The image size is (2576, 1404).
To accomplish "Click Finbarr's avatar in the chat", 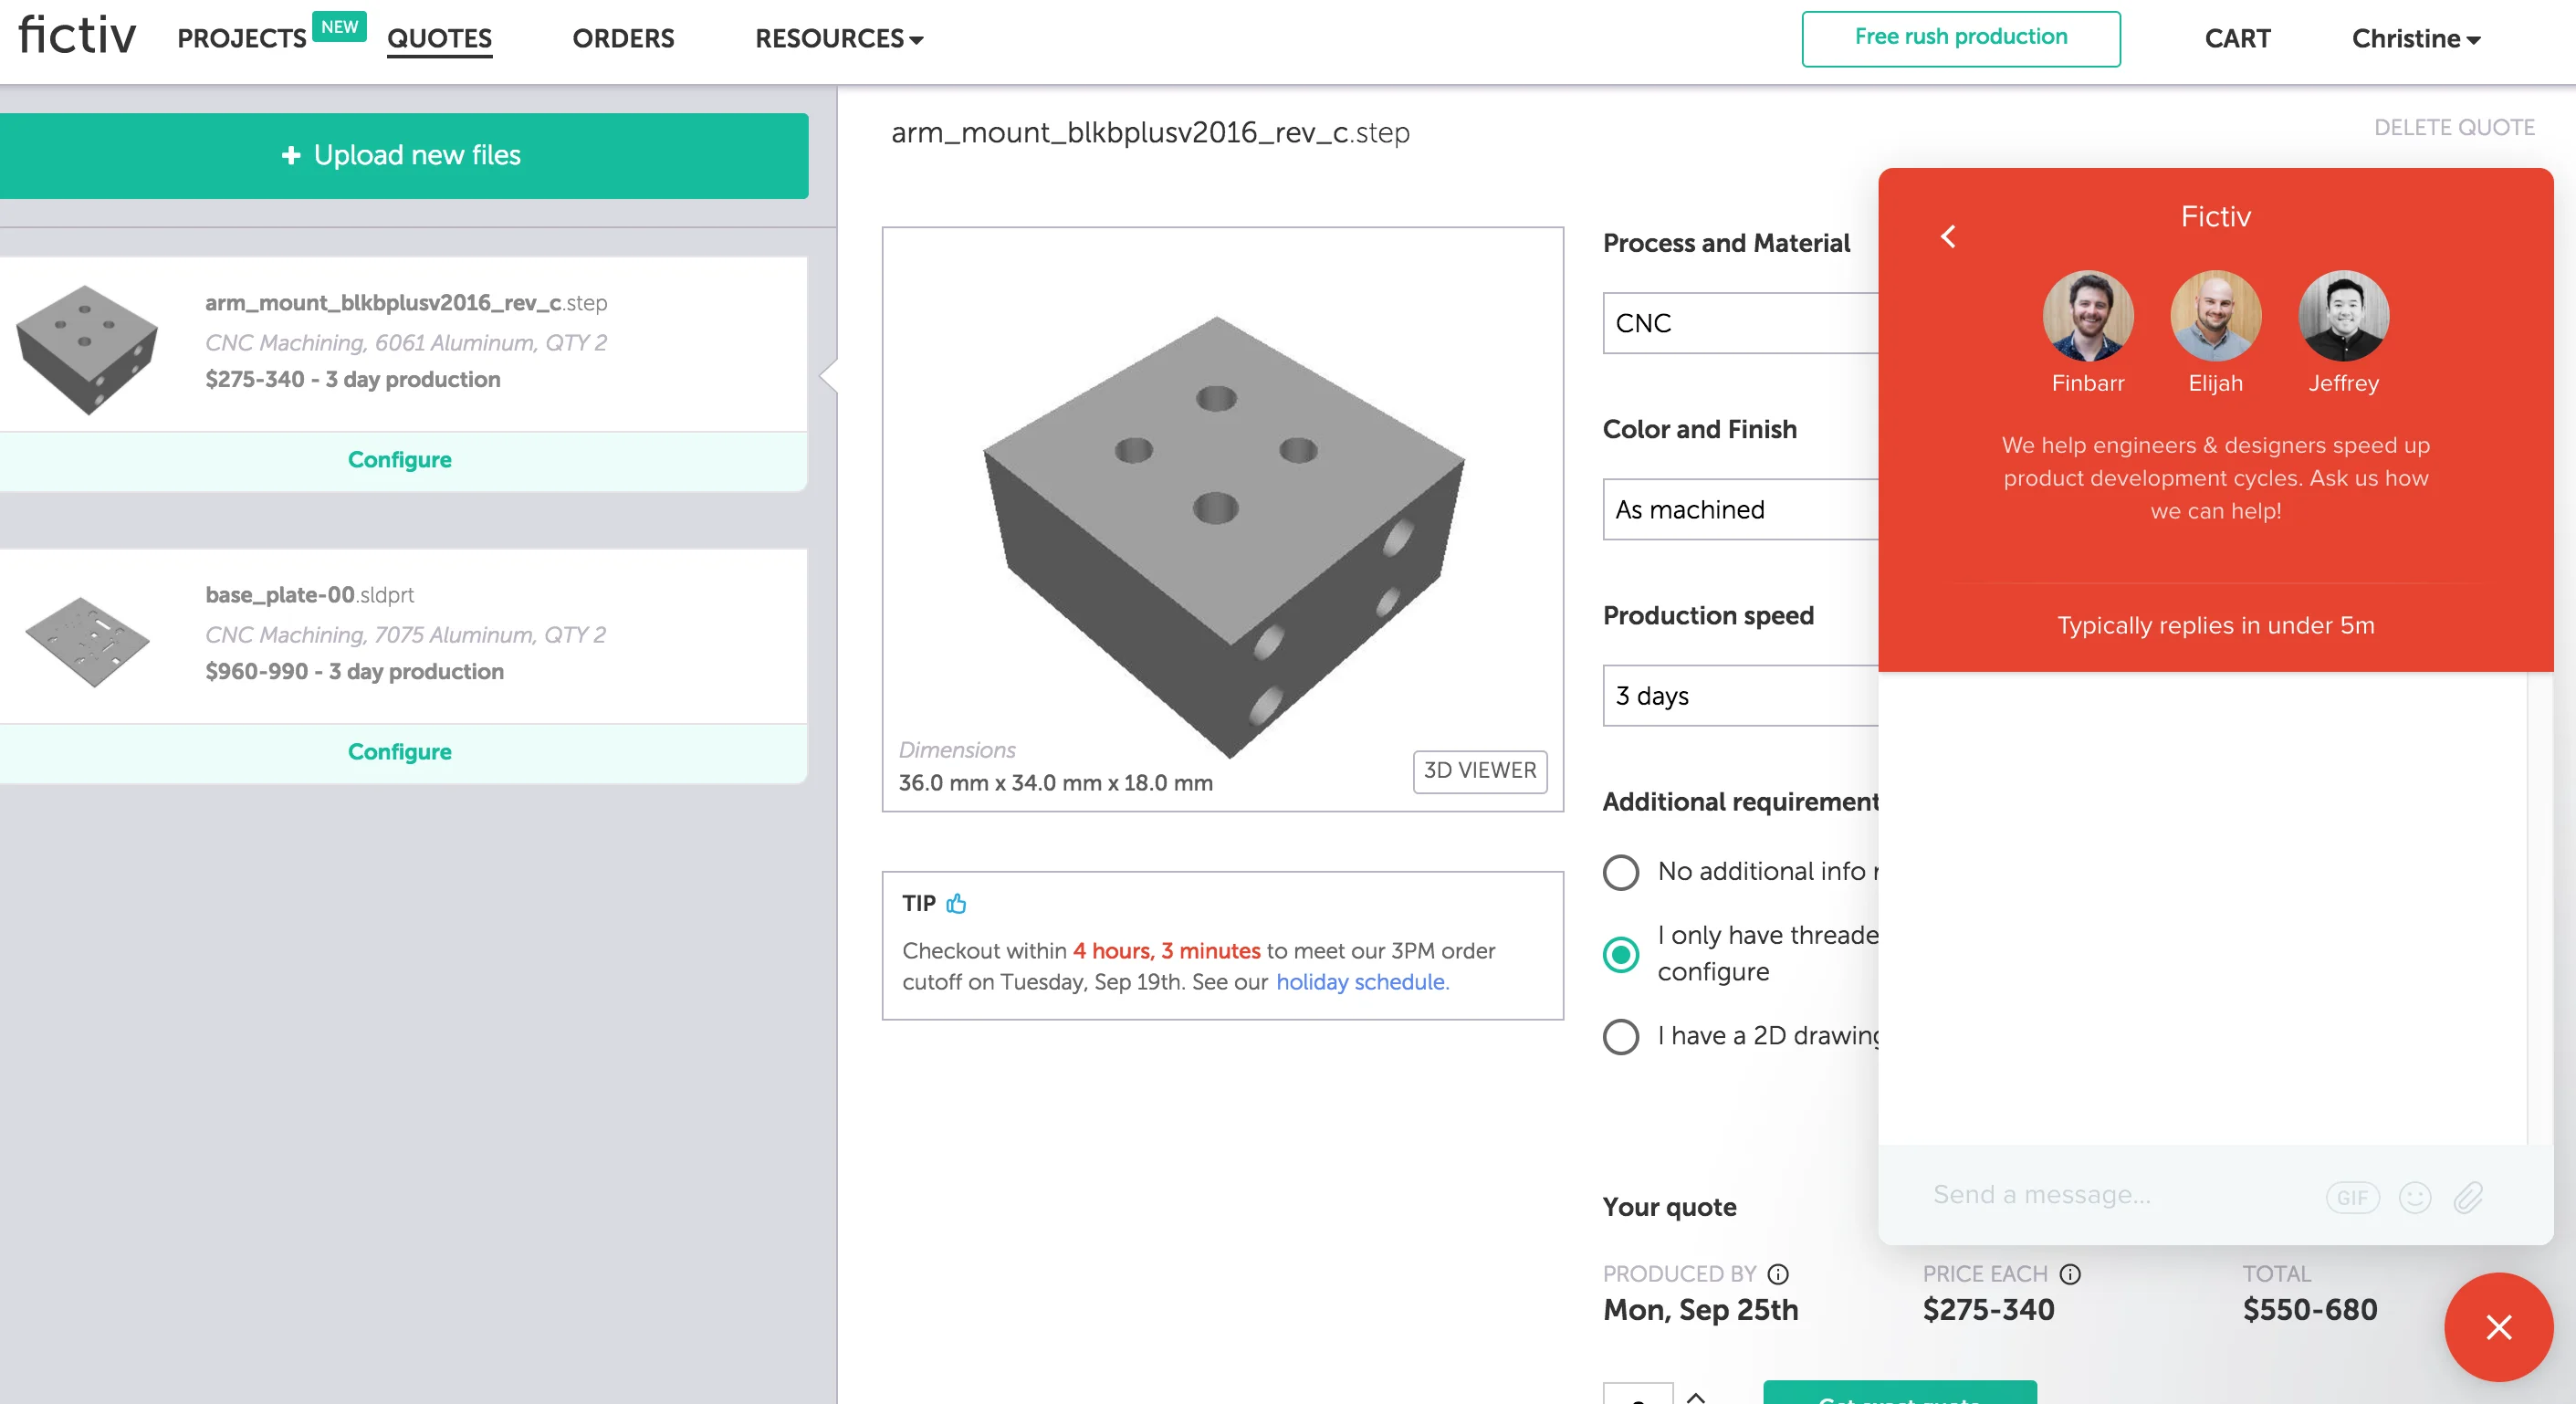I will pyautogui.click(x=2088, y=315).
